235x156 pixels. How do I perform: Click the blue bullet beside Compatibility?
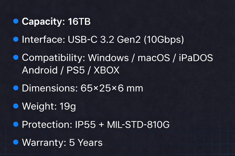click(16, 57)
